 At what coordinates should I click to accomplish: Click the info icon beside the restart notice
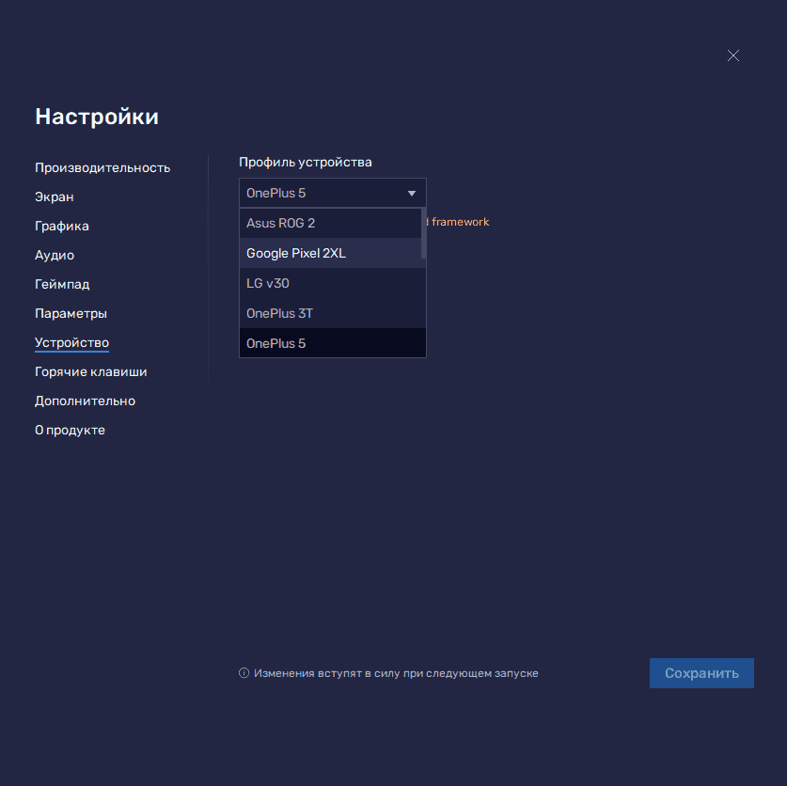[244, 673]
